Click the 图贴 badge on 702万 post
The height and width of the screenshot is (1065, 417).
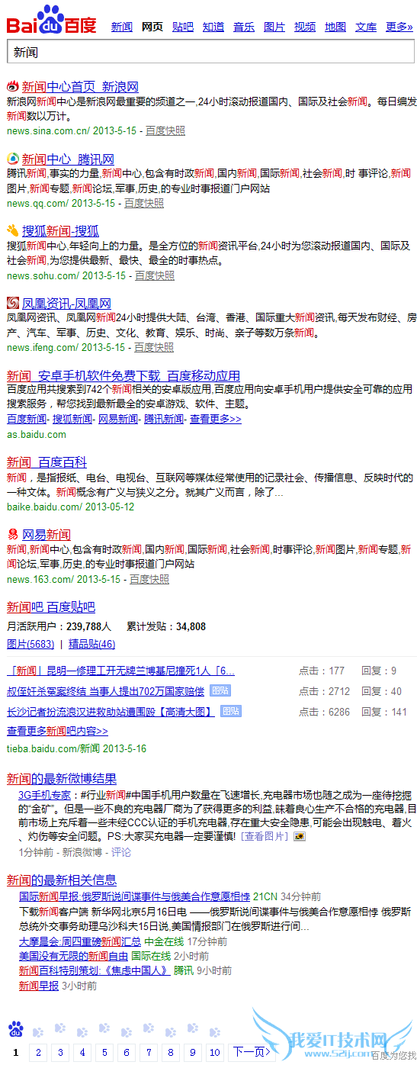point(220,690)
